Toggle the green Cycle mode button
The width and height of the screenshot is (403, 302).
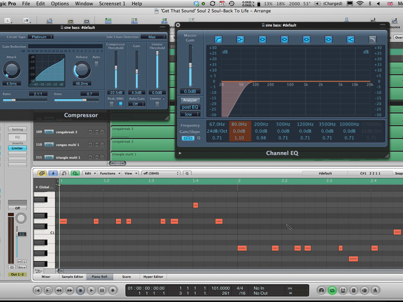coord(332,291)
